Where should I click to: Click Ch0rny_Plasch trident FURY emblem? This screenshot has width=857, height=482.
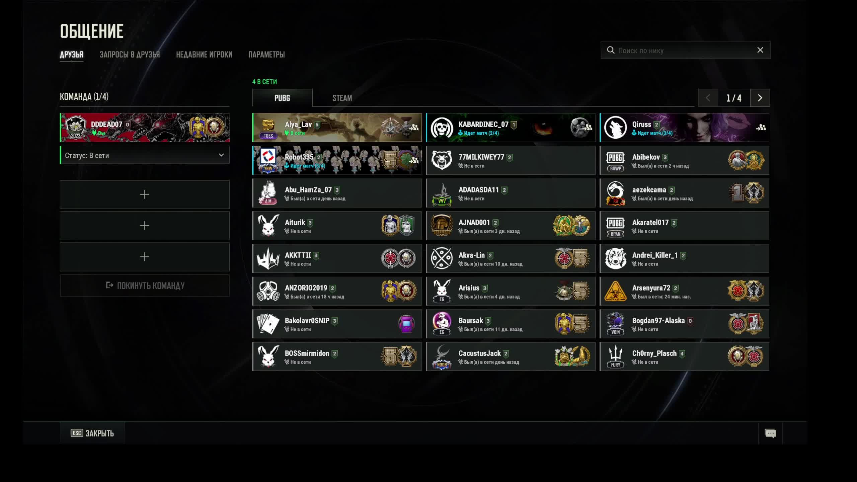tap(615, 356)
